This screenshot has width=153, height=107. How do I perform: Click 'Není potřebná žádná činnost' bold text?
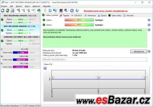tap(62, 37)
